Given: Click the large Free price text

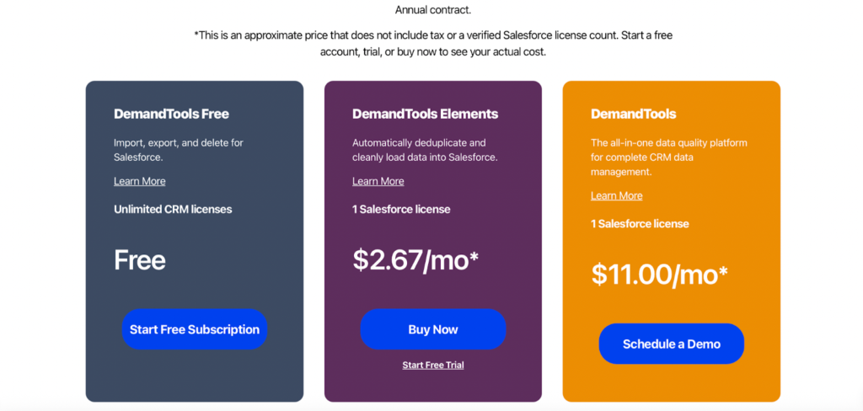Looking at the screenshot, I should pos(140,259).
